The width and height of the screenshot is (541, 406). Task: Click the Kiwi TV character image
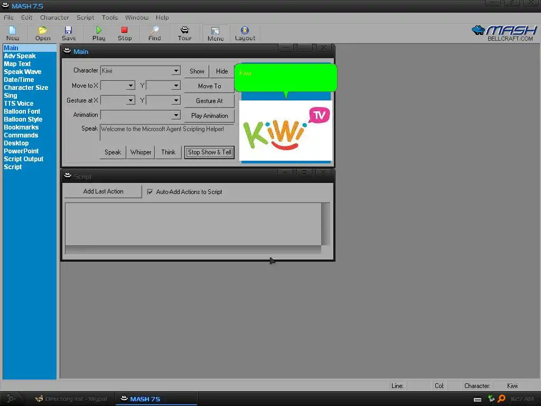pos(286,131)
